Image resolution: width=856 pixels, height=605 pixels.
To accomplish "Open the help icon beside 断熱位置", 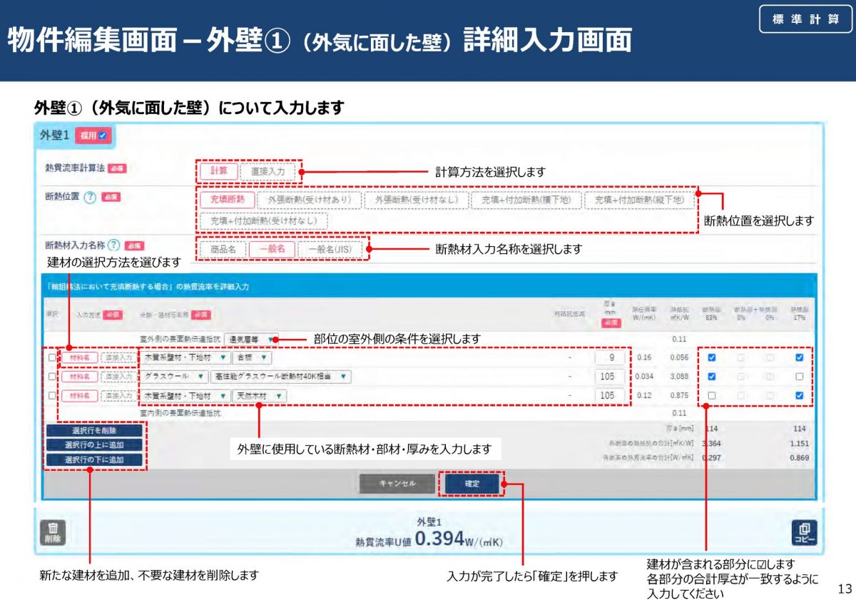I will click(x=90, y=198).
